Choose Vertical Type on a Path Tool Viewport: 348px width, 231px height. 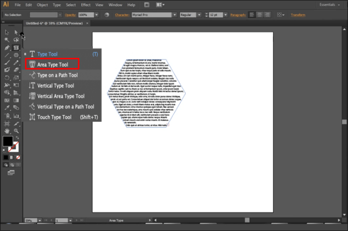pos(65,107)
